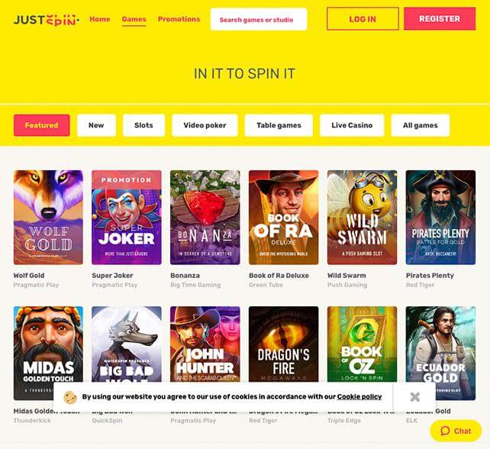
Task: Launch Super Joker promotion tile
Action: [127, 218]
